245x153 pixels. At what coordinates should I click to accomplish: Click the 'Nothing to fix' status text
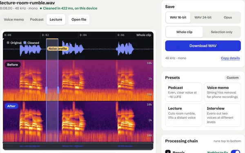coord(218,152)
